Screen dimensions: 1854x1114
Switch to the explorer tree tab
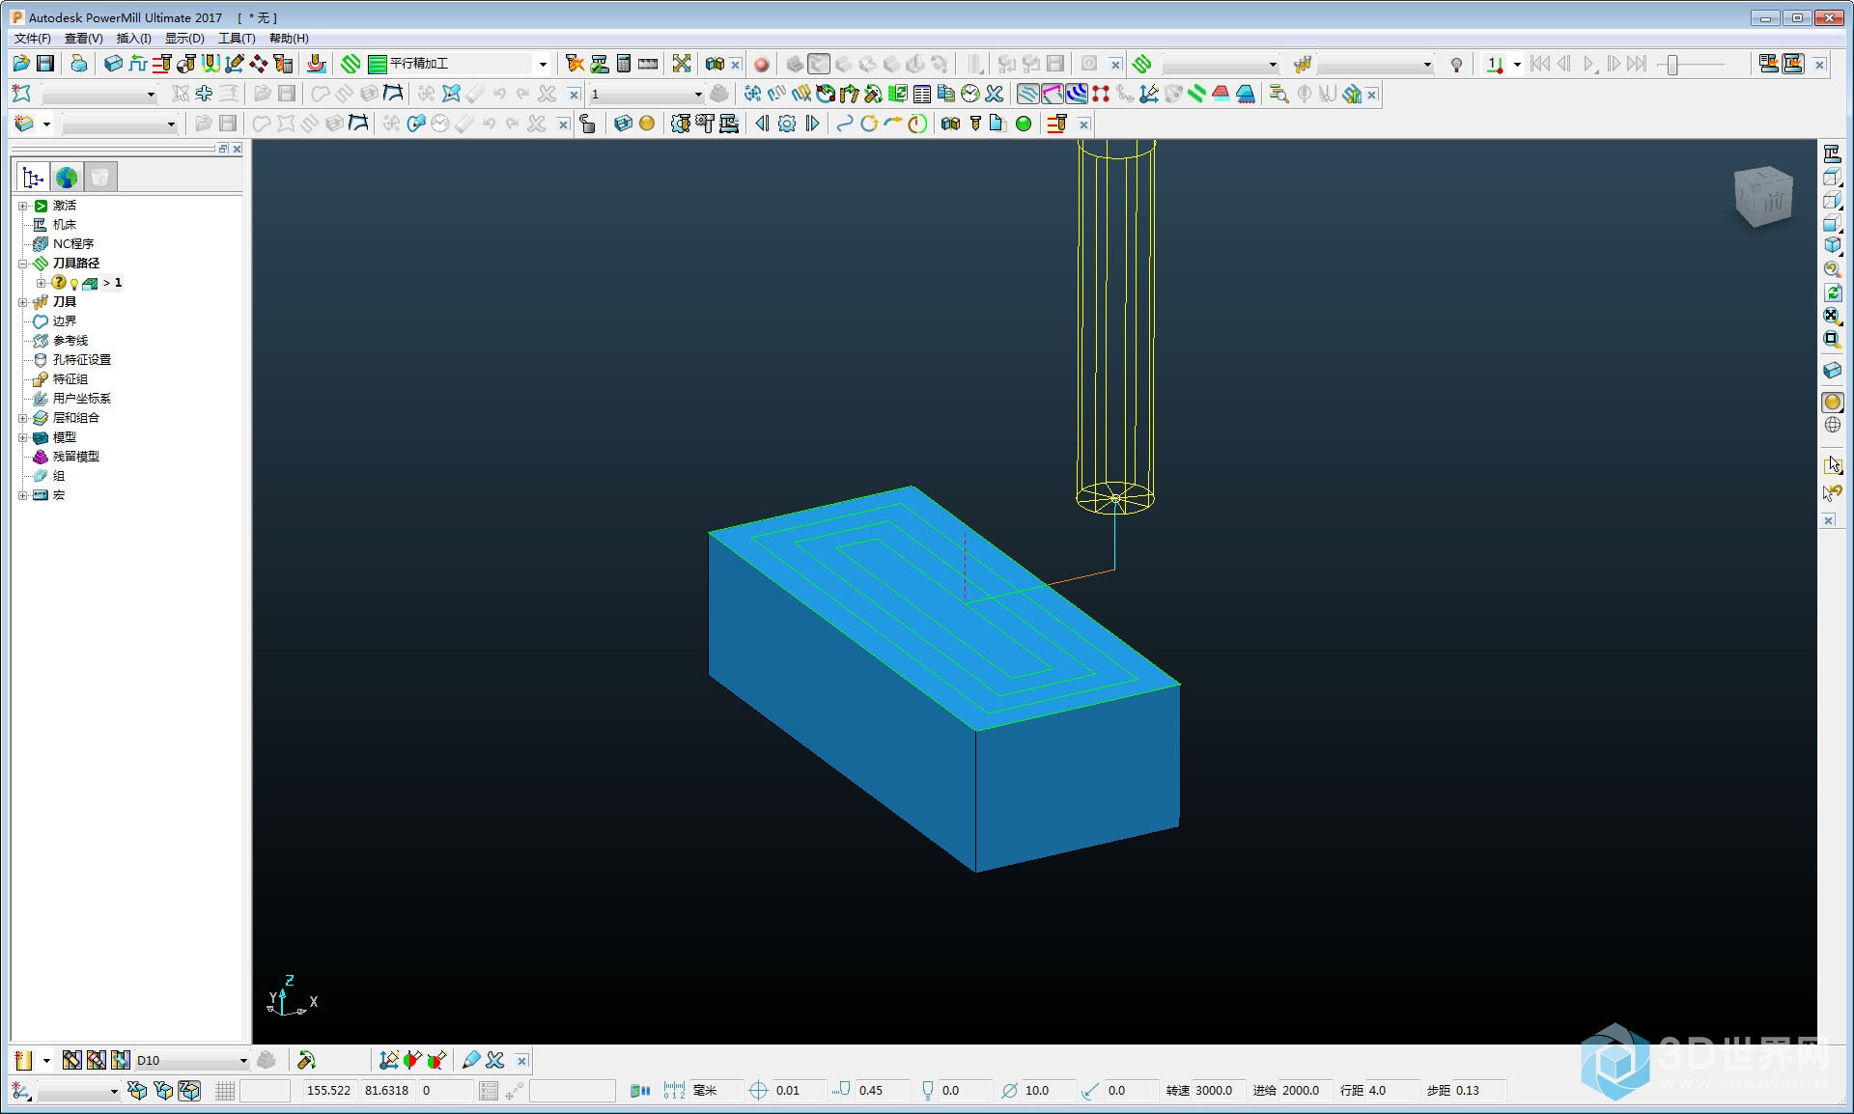click(33, 178)
